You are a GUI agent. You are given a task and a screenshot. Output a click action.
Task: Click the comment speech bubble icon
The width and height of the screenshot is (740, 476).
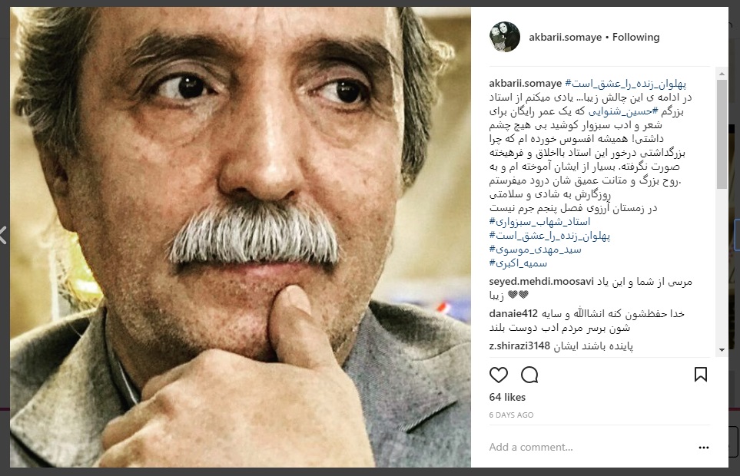pyautogui.click(x=529, y=375)
